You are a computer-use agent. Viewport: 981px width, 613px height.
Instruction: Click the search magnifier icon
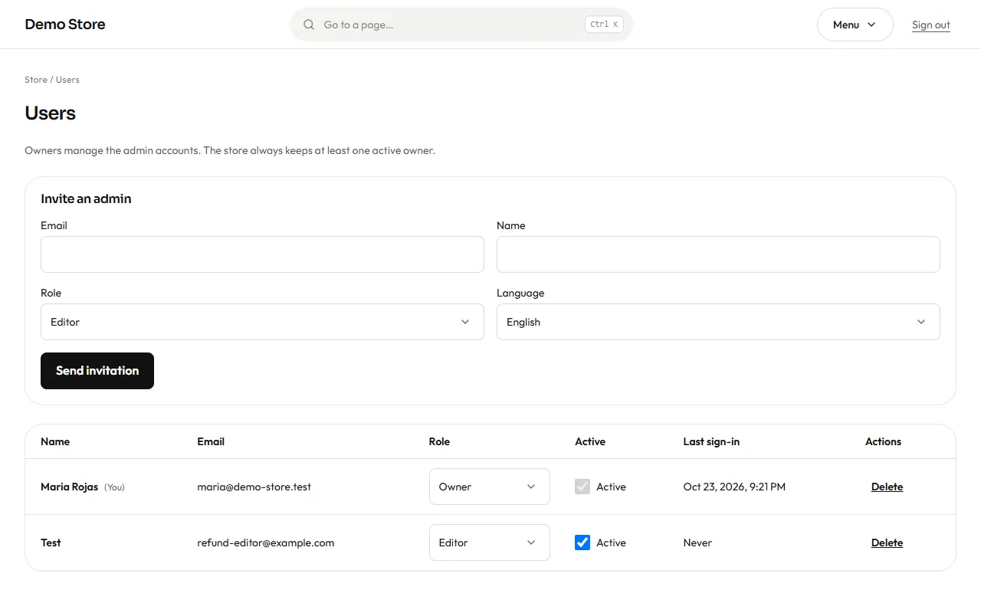[x=309, y=25]
